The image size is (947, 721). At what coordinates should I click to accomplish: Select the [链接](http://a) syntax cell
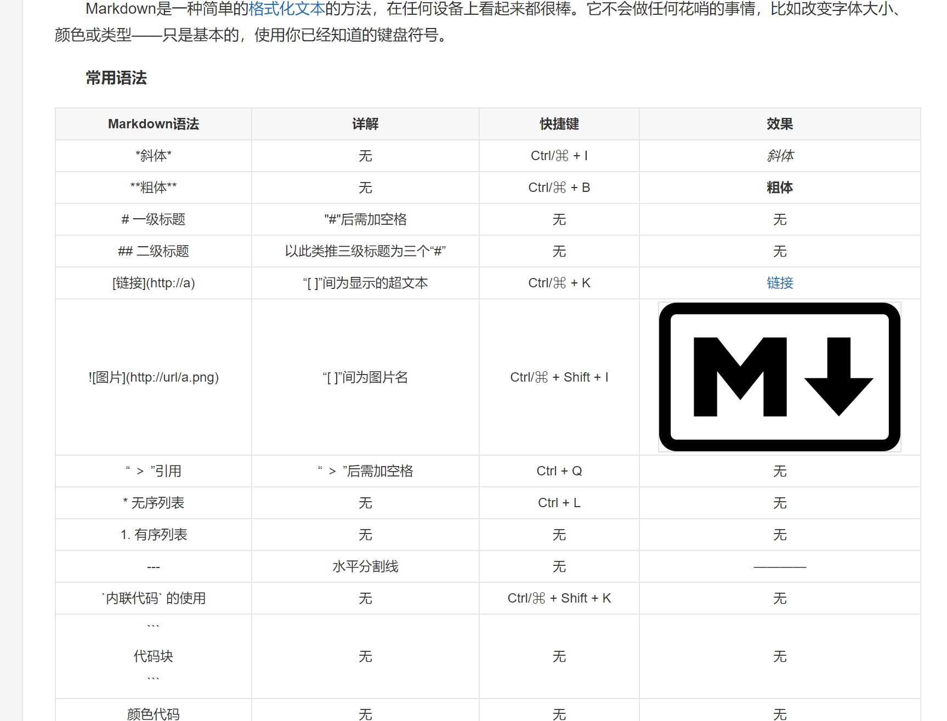point(154,283)
